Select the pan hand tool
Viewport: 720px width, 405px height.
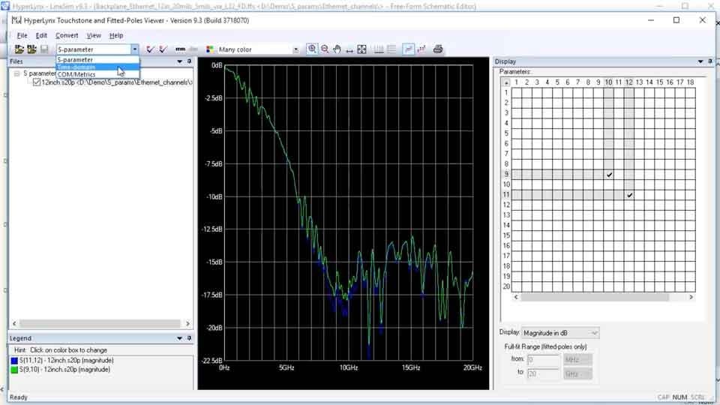coord(337,49)
